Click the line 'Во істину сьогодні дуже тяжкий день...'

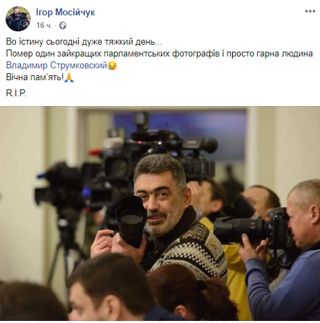(x=84, y=42)
